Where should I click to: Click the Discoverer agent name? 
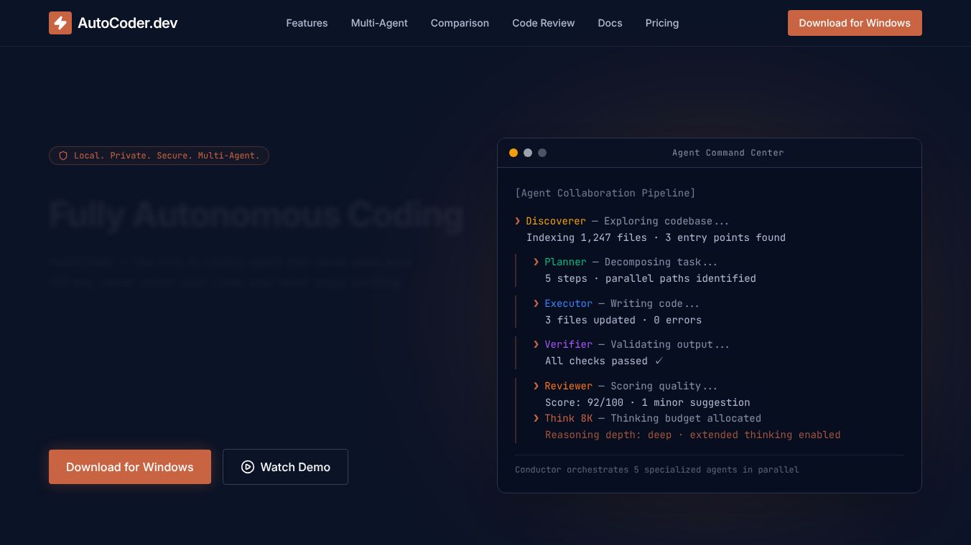click(556, 221)
